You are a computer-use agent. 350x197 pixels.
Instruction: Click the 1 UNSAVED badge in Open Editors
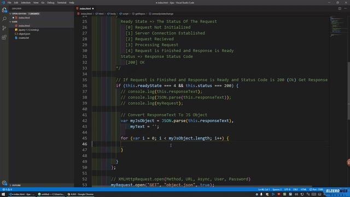coord(34,14)
